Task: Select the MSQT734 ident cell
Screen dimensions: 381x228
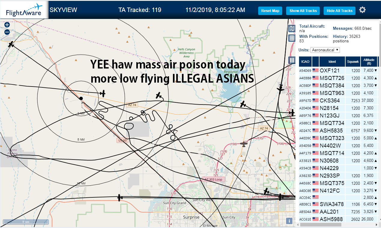Action: [332, 123]
